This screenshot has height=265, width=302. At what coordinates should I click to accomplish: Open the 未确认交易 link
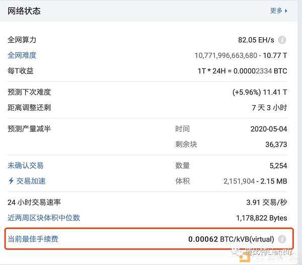tap(26, 165)
